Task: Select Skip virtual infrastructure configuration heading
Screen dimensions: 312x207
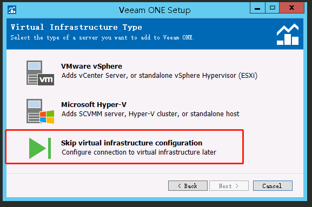Action: [x=131, y=143]
